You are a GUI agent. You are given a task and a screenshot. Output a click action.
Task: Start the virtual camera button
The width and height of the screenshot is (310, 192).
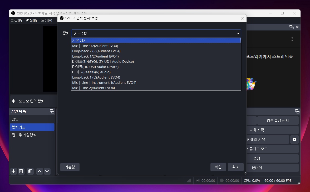pyautogui.click(x=268, y=139)
